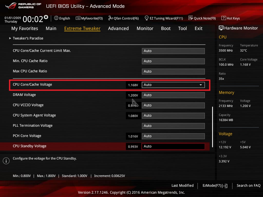The width and height of the screenshot is (263, 197).
Task: Switch to the Monitor tab
Action: 145,28
